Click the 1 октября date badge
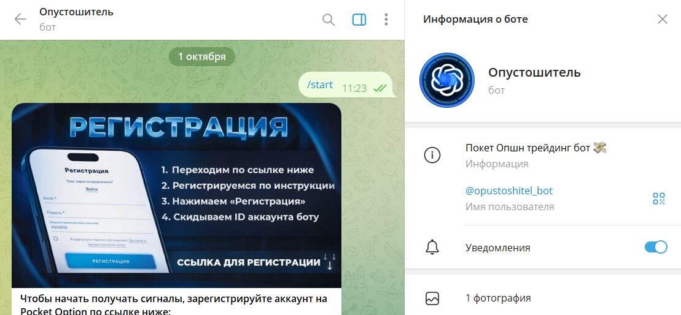This screenshot has height=315, width=681. [202, 57]
